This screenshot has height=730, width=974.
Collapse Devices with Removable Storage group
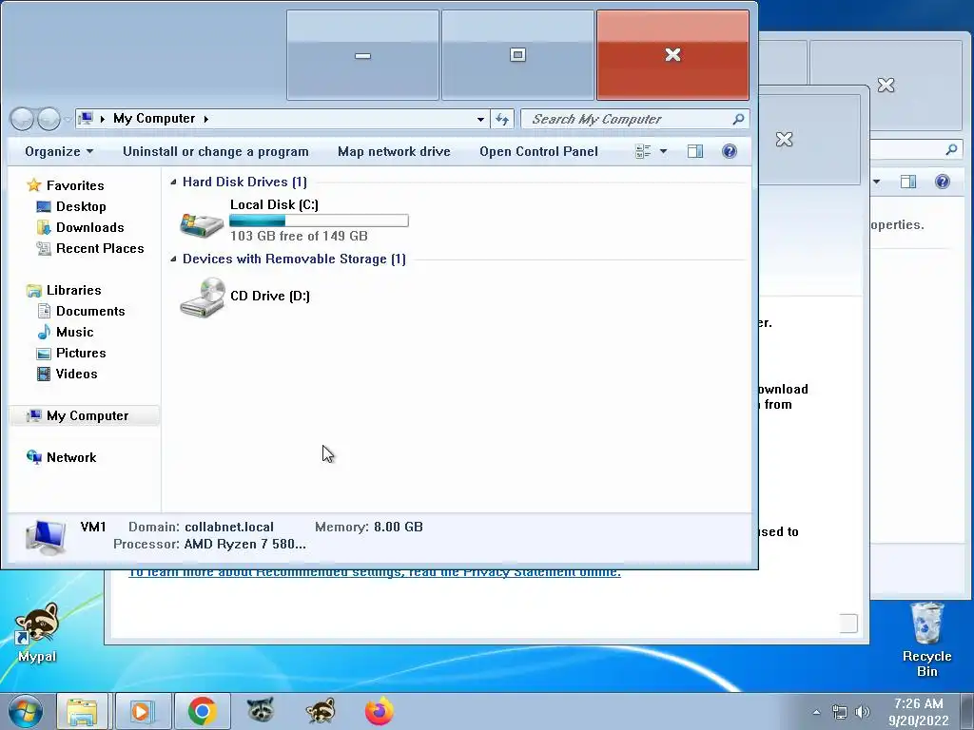(174, 259)
